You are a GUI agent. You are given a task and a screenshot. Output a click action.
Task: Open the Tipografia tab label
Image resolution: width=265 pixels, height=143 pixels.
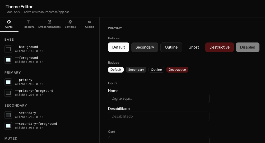pyautogui.click(x=28, y=27)
